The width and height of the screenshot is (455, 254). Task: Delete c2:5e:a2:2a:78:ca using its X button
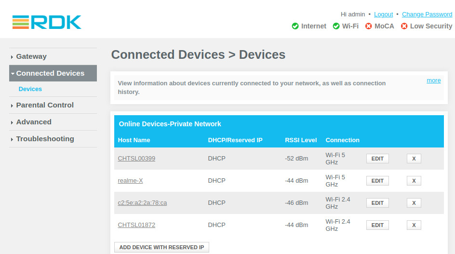414,203
